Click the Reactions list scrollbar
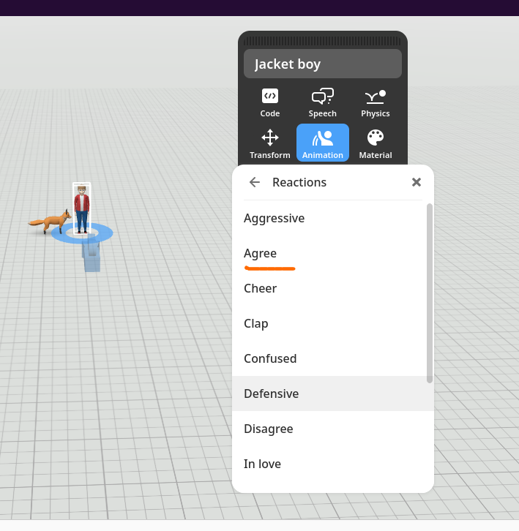Image resolution: width=519 pixels, height=531 pixels. [430, 293]
